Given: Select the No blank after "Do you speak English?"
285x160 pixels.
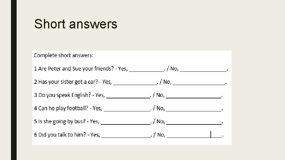Looking at the screenshot, I should pyautogui.click(x=194, y=96).
